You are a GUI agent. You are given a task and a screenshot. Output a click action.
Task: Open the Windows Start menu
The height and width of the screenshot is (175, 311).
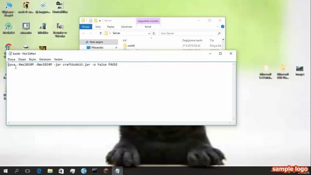[x=5, y=171]
